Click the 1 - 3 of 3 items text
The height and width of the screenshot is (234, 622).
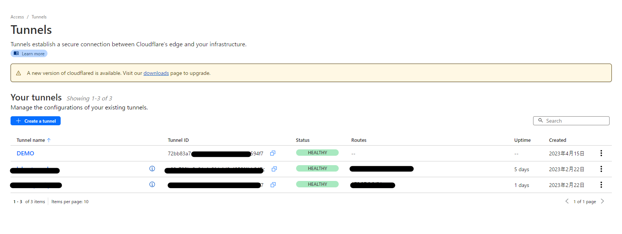tap(29, 202)
